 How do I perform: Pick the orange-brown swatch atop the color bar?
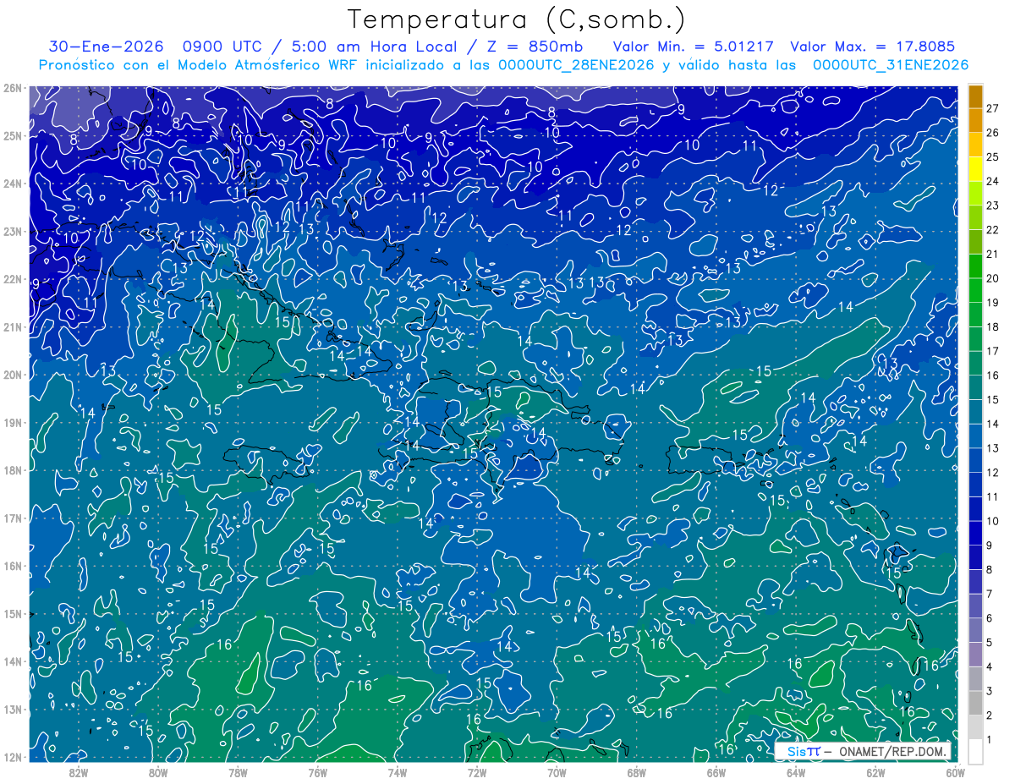point(975,97)
